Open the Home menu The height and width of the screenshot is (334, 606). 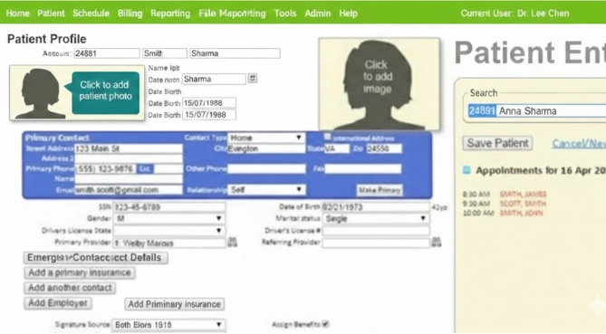tap(18, 14)
